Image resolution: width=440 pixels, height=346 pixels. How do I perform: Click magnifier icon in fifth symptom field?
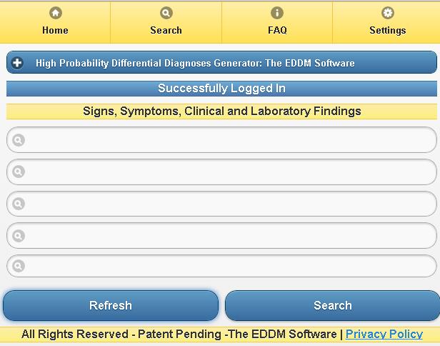(x=19, y=266)
